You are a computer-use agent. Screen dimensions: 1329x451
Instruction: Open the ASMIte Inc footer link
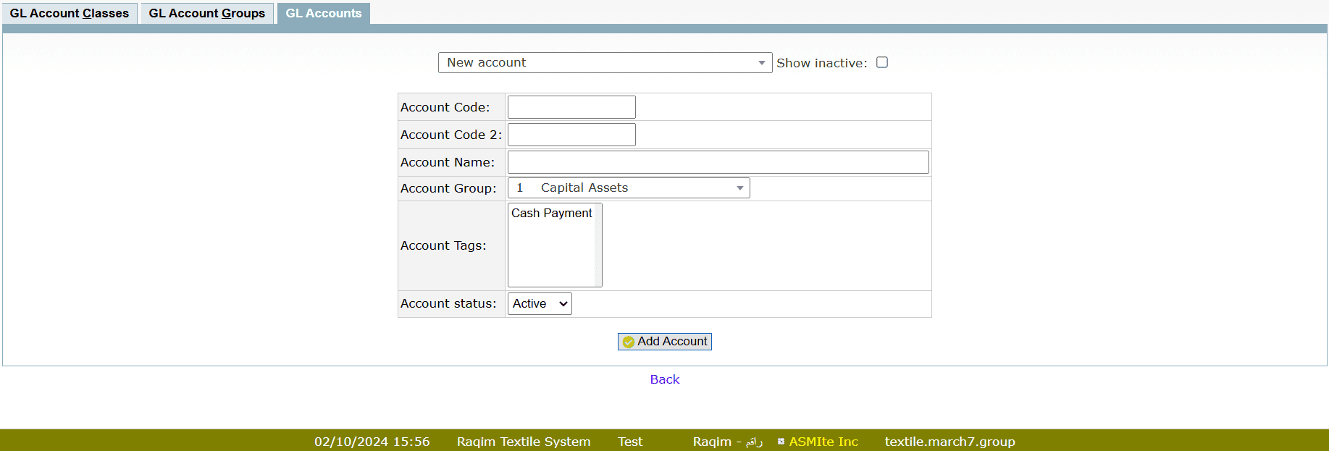(x=823, y=442)
